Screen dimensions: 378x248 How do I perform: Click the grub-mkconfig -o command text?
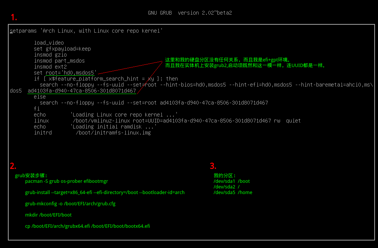(x=70, y=204)
